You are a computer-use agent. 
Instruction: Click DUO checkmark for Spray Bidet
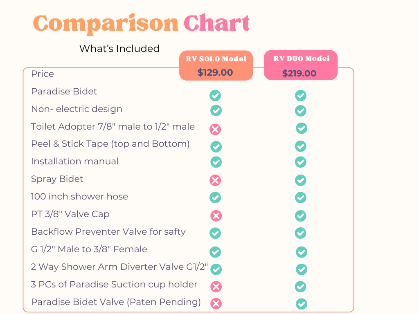point(301,180)
